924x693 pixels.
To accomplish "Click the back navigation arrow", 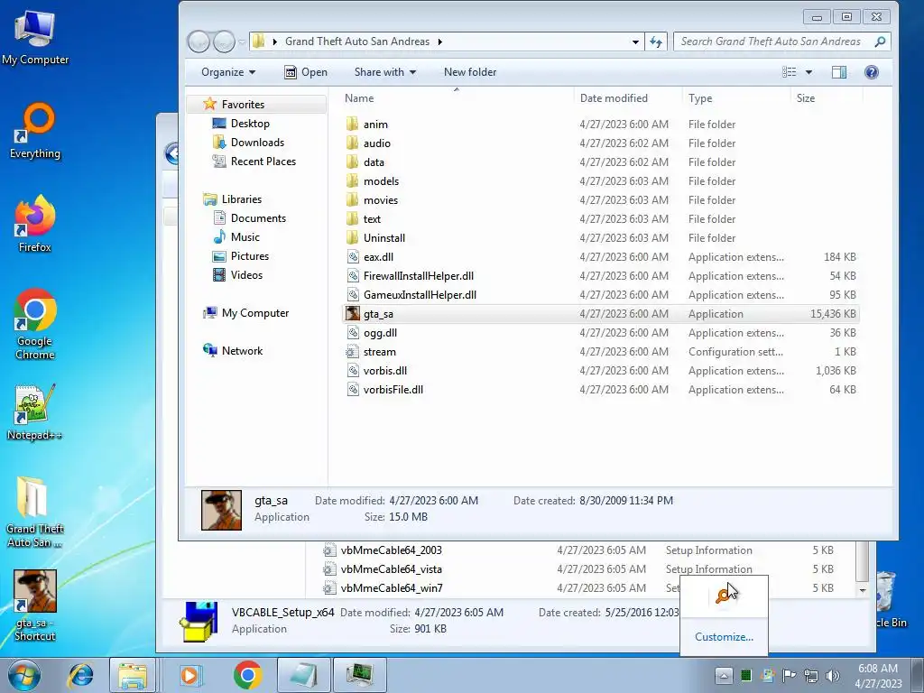I will tap(199, 42).
